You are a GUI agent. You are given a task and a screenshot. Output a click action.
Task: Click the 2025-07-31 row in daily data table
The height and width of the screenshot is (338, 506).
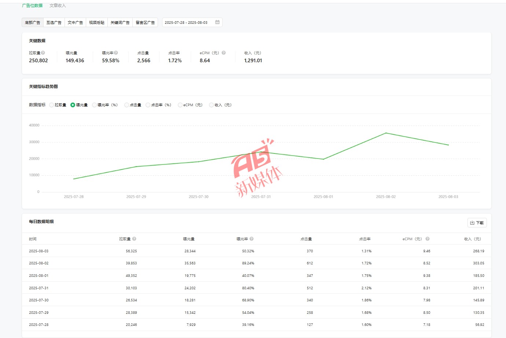256,288
